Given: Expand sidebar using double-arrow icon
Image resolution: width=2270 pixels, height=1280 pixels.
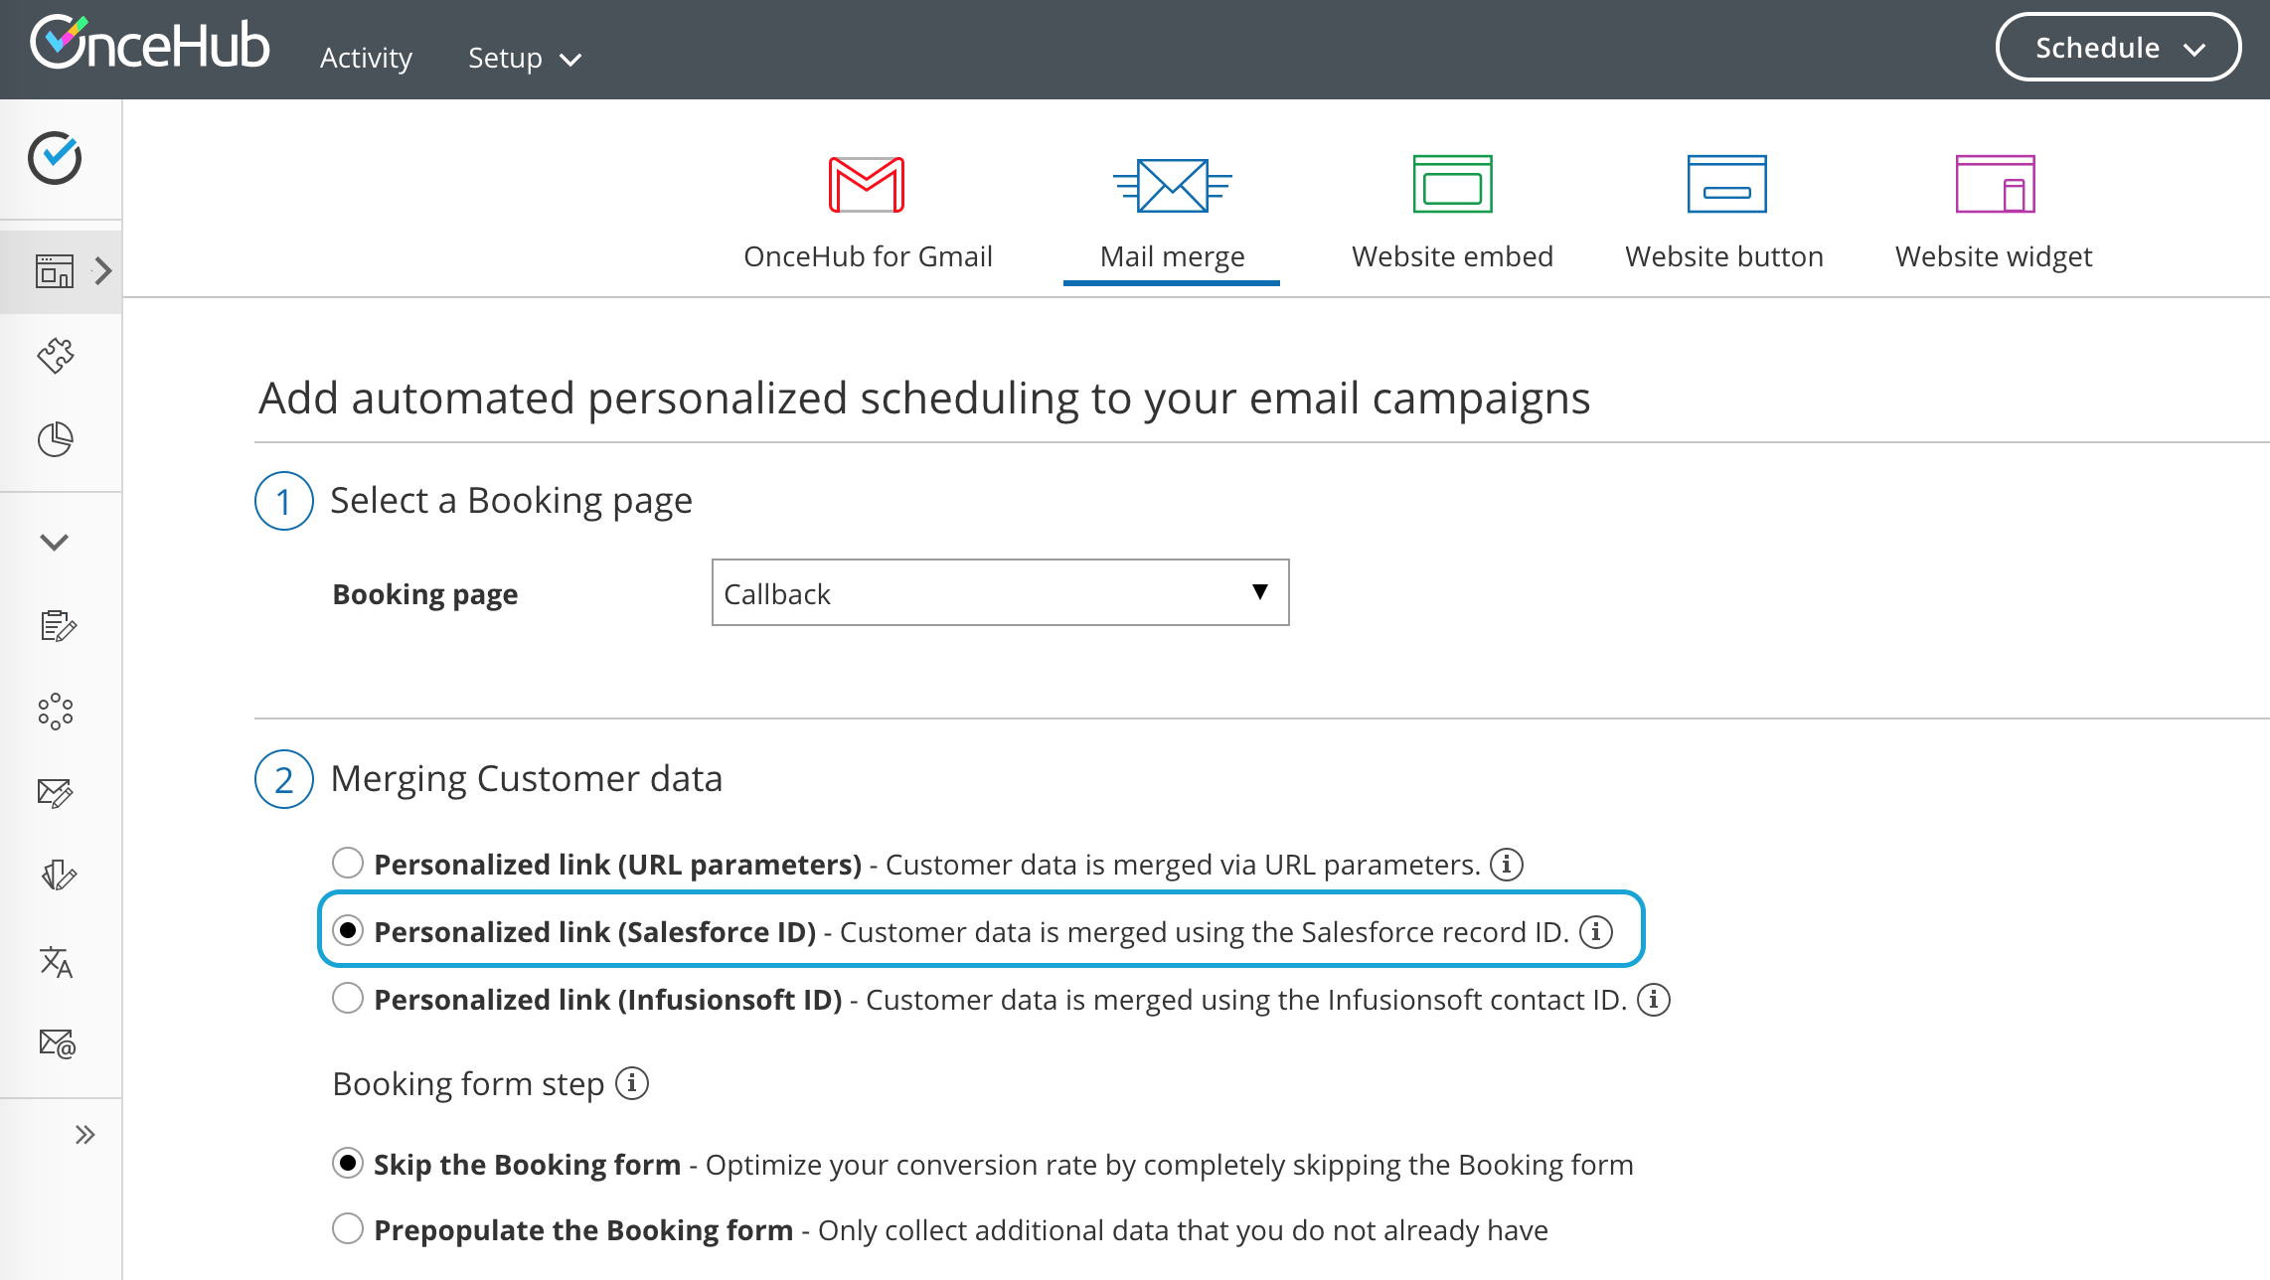Looking at the screenshot, I should tap(85, 1135).
